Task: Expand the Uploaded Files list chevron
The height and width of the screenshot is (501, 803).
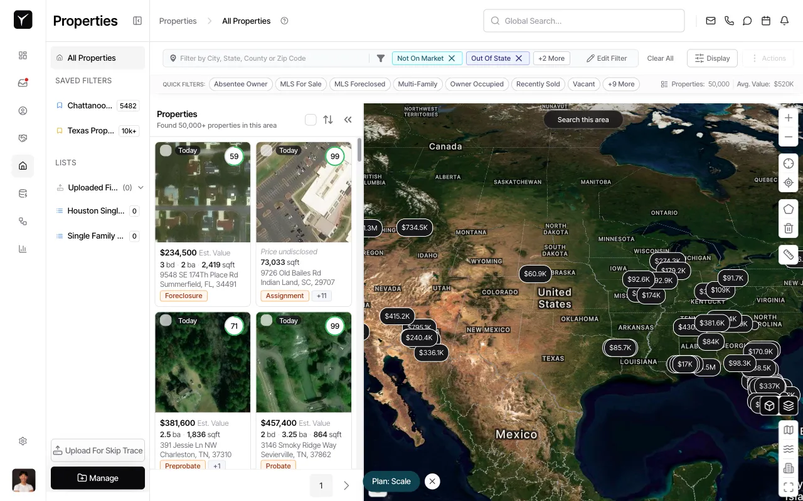Action: click(141, 187)
